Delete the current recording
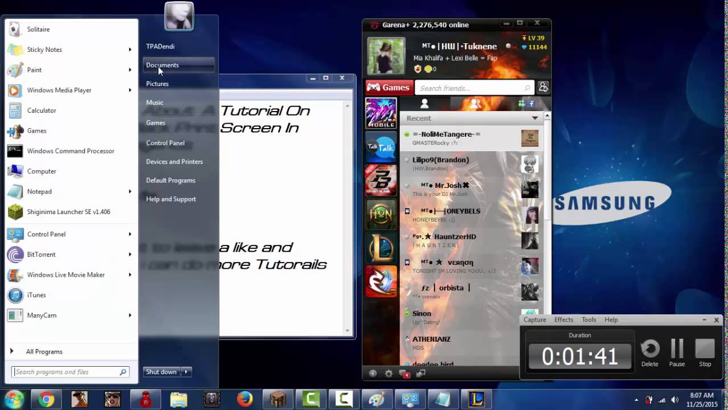728x410 pixels. point(650,353)
